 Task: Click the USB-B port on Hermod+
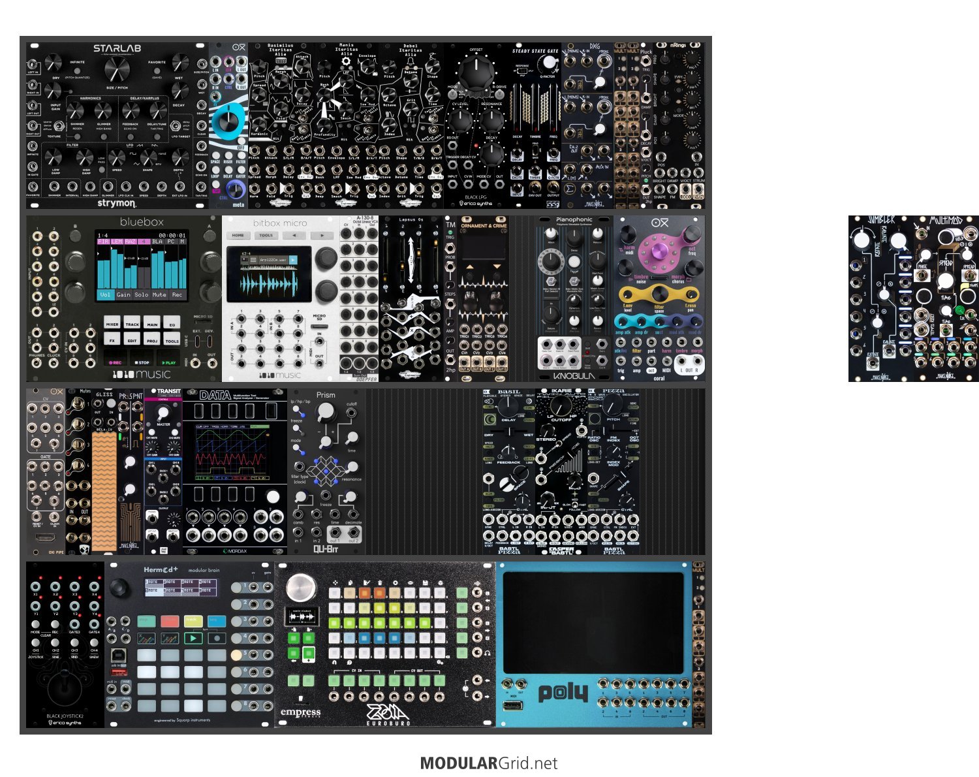click(118, 655)
